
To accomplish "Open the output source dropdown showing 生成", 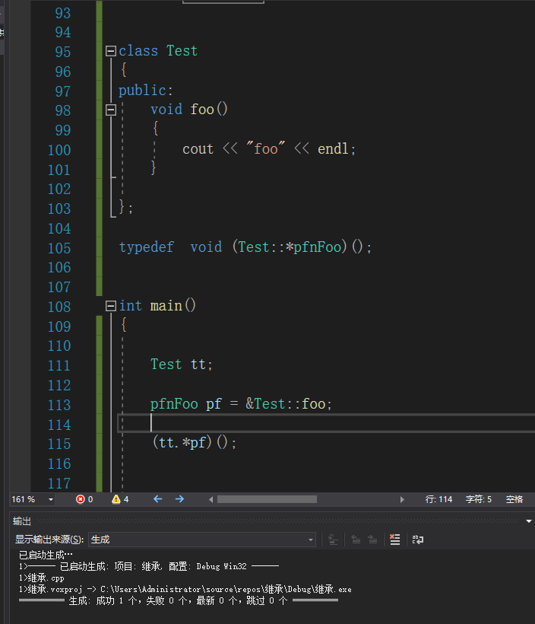I will [x=202, y=540].
